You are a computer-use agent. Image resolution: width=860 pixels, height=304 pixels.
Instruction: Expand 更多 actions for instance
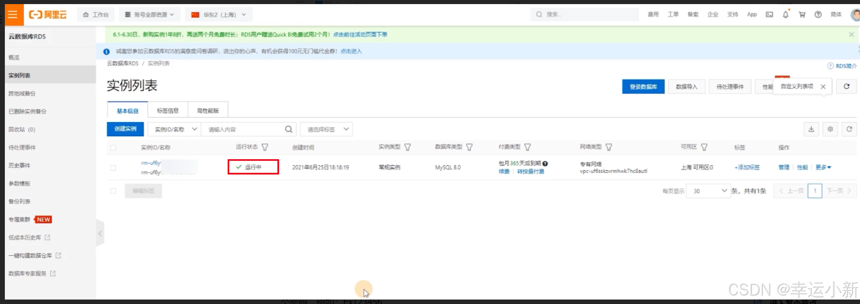(x=823, y=167)
